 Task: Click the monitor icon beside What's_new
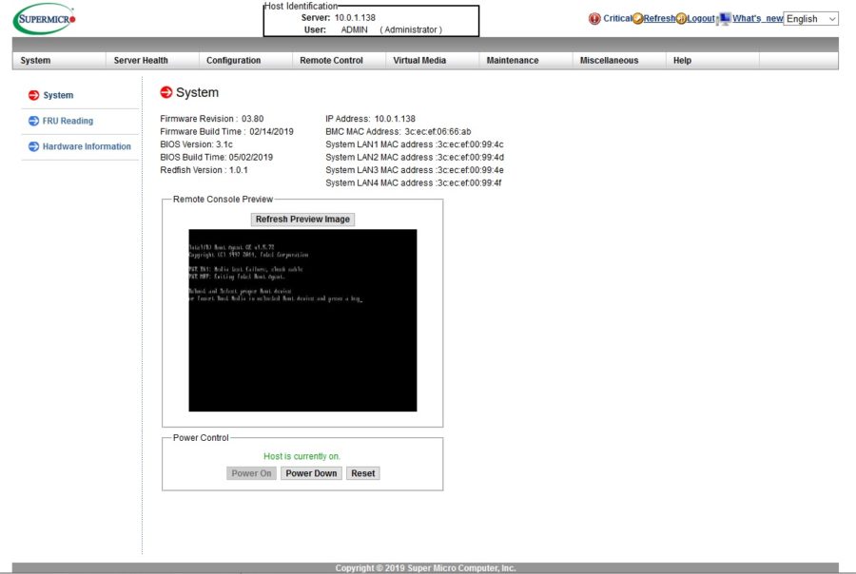[723, 18]
